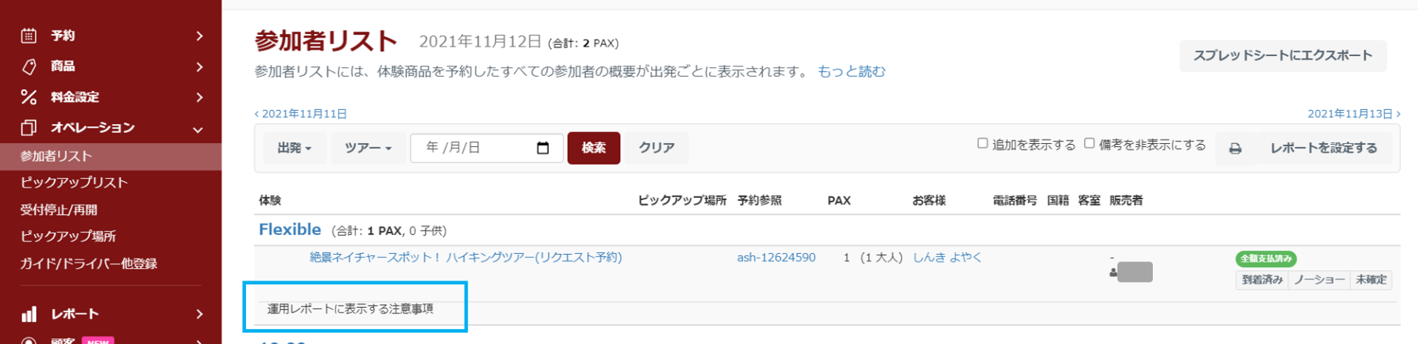The image size is (1418, 344).
Task: Click スプレッドシートにエクスポート button
Action: tap(1283, 55)
